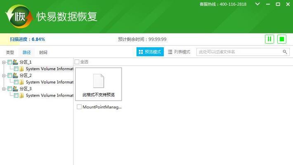Check the 分区_1 checkbox
The height and width of the screenshot is (165, 293).
coord(9,62)
